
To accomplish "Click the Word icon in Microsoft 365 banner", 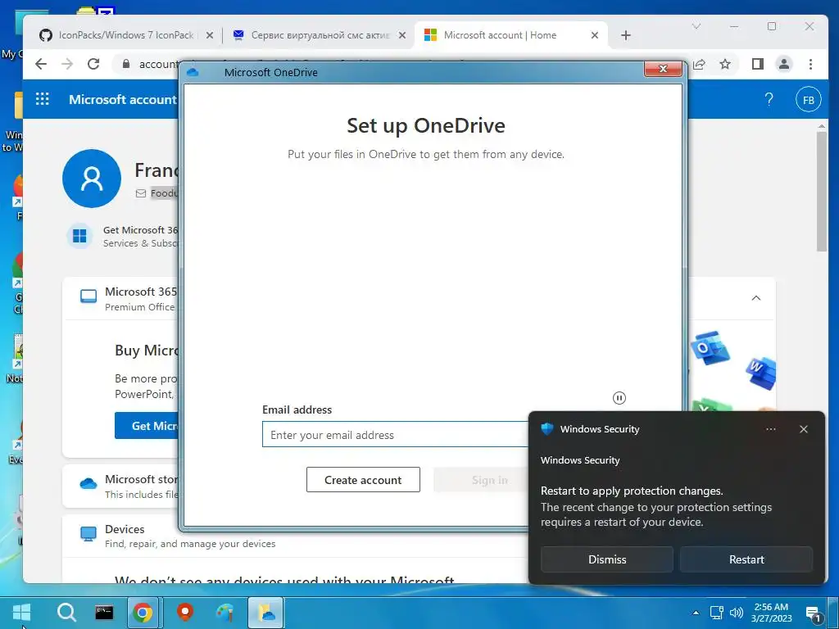I will pyautogui.click(x=761, y=372).
